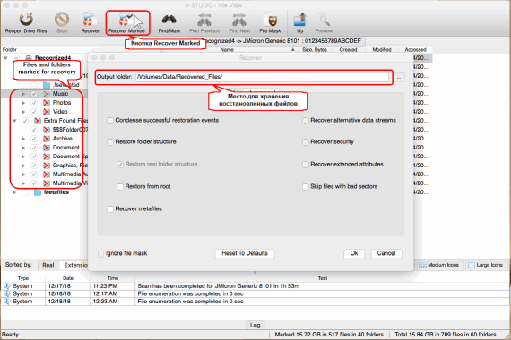Viewport: 511px width, 340px height.
Task: Expand the Archive folder node
Action: coord(23,139)
